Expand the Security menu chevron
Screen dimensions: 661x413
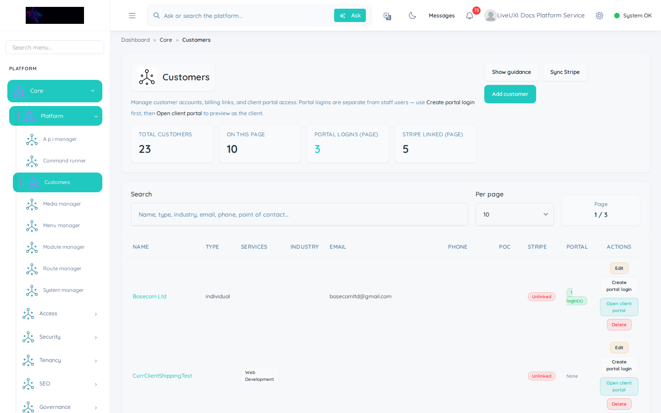[x=96, y=338]
